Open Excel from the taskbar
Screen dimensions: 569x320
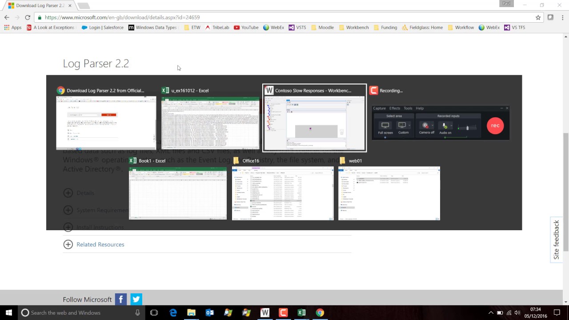point(301,312)
